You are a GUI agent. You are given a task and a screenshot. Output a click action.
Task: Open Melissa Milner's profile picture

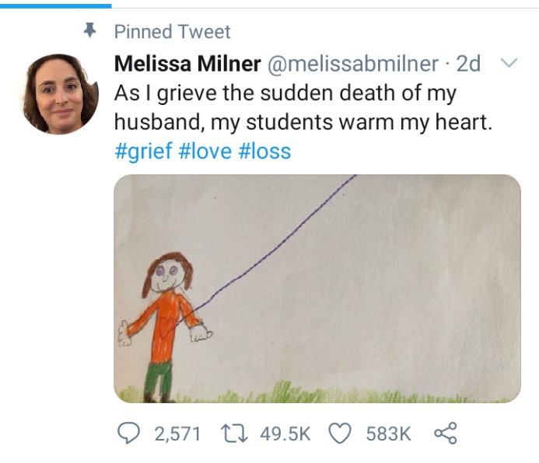(x=59, y=94)
